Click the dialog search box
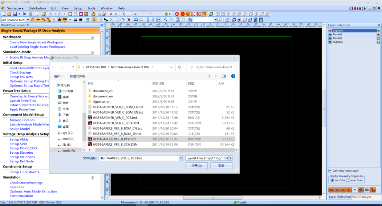This screenshot has height=206, width=382. (211, 67)
